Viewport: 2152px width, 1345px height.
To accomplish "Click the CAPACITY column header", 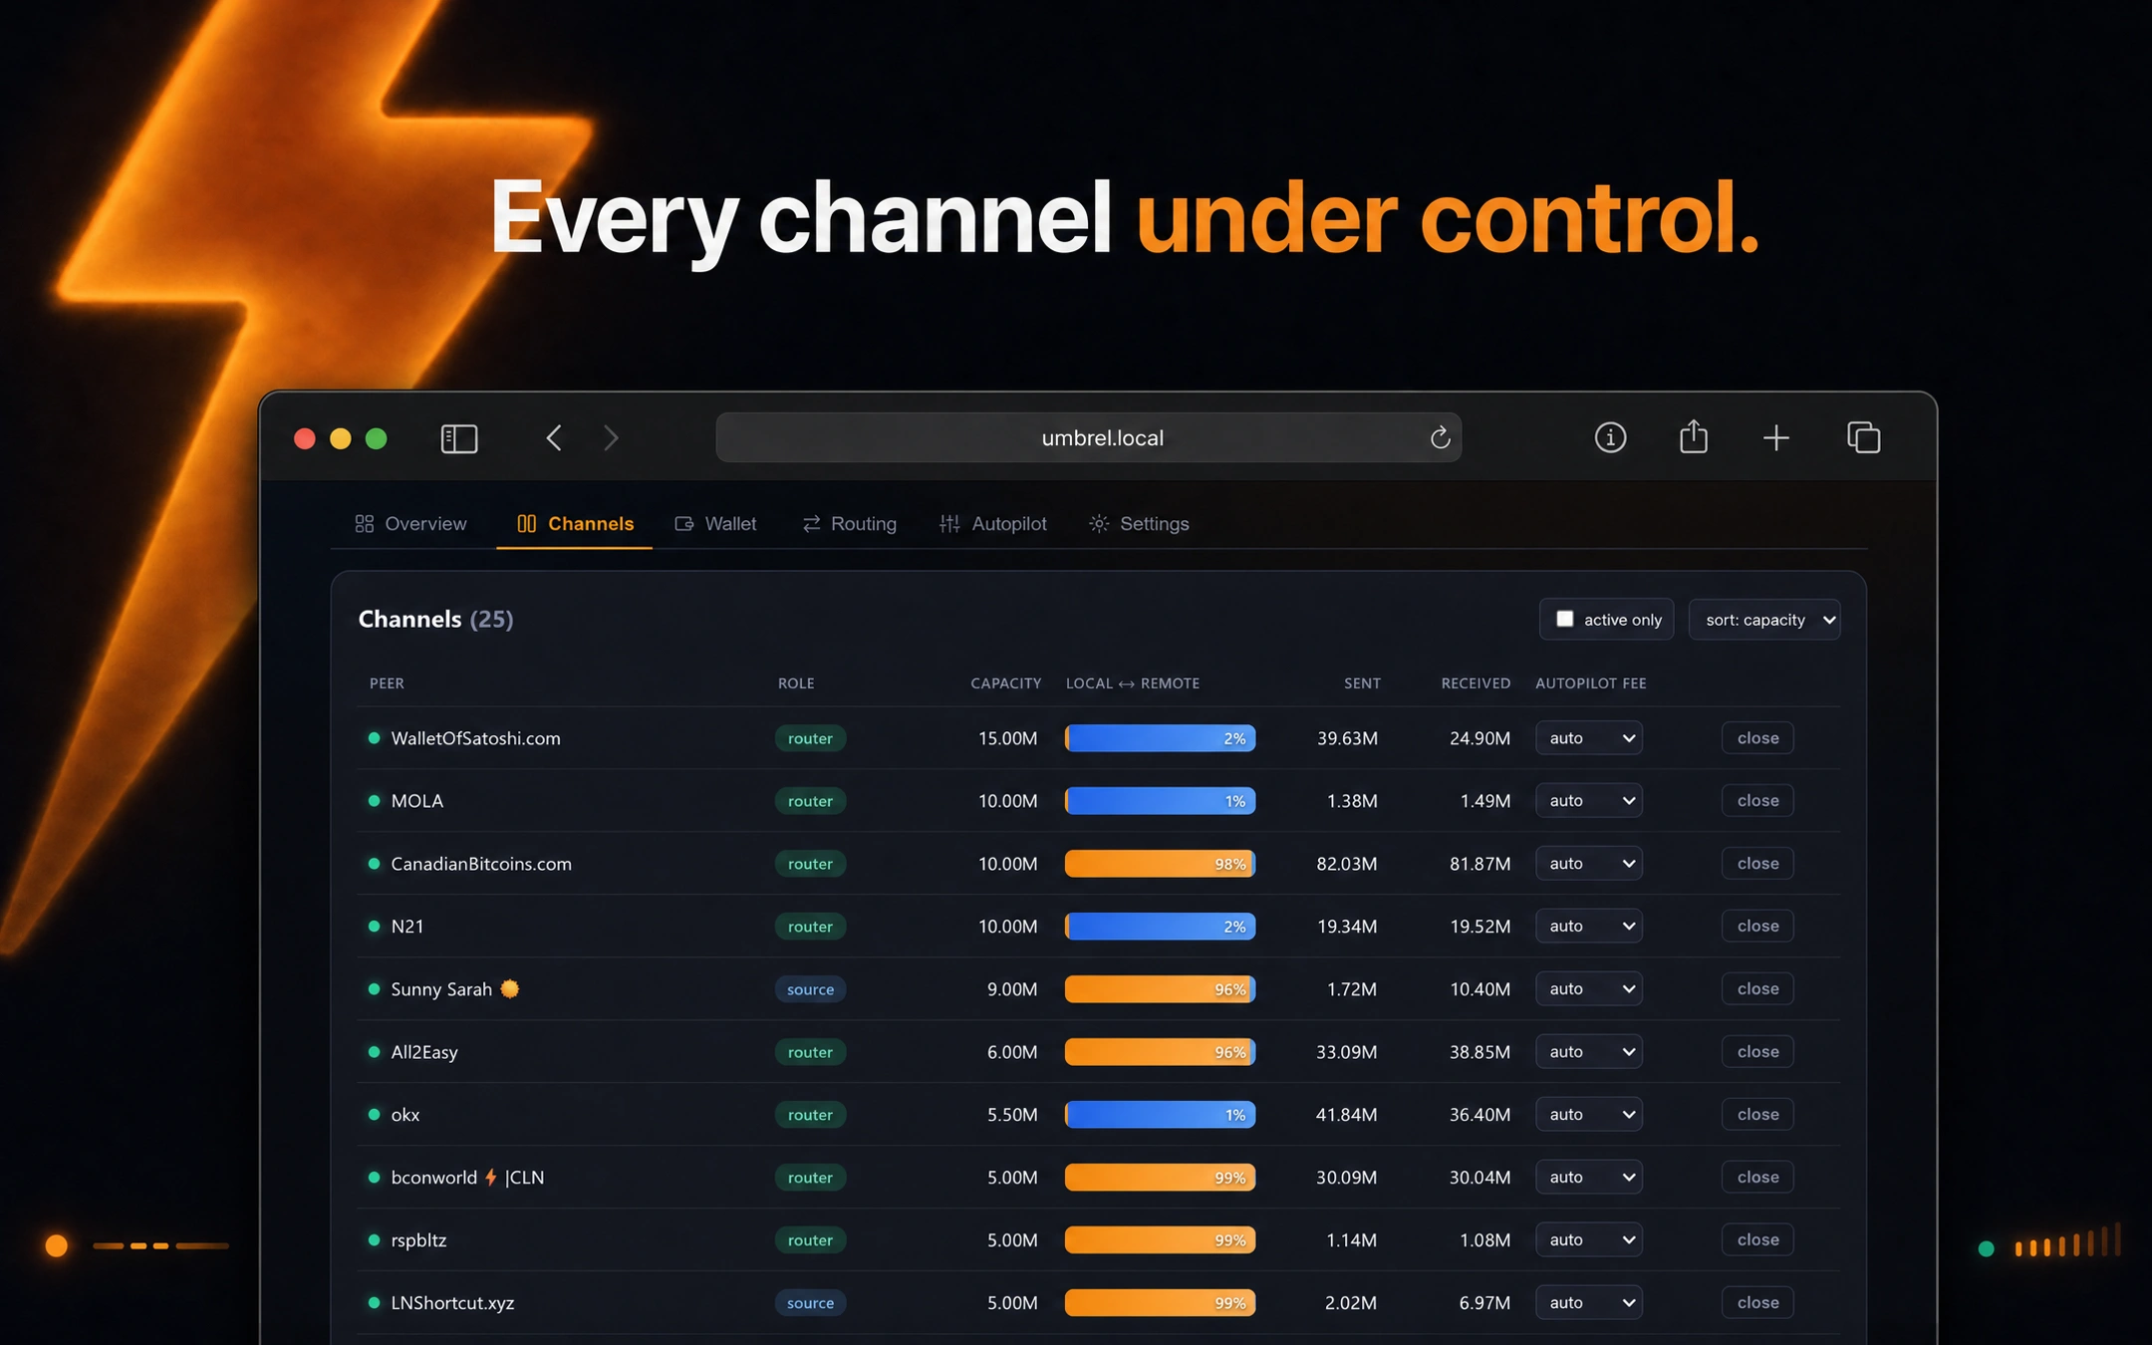I will [1005, 683].
